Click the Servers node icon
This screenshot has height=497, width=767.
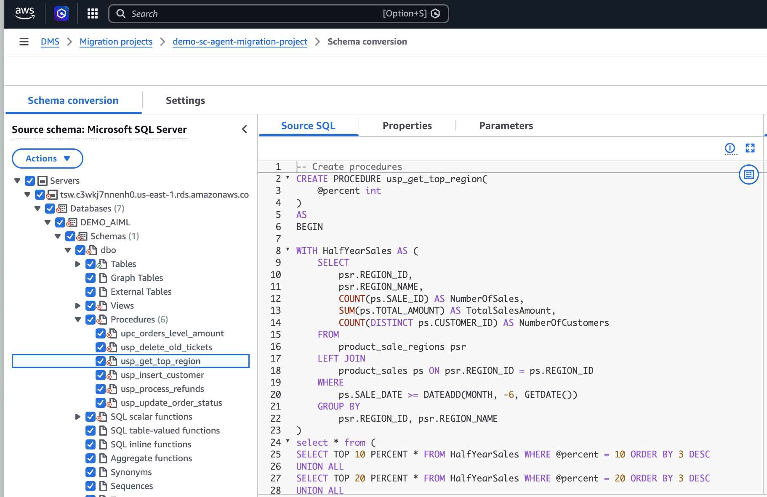(42, 181)
